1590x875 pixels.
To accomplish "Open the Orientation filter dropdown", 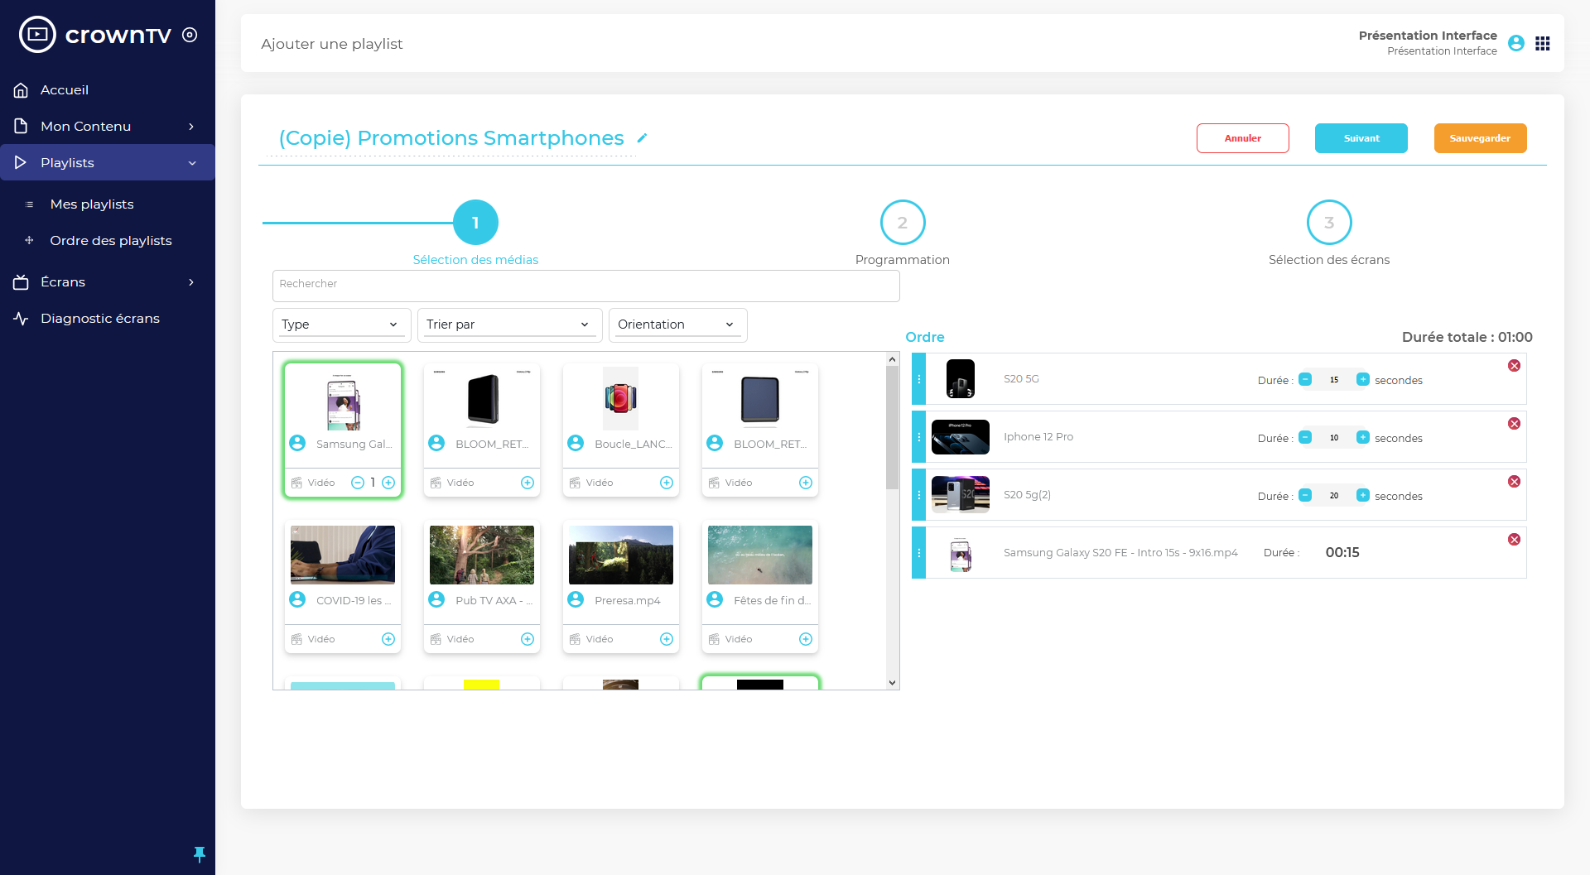I will coord(677,325).
